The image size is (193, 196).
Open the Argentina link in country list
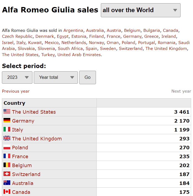(x=73, y=31)
